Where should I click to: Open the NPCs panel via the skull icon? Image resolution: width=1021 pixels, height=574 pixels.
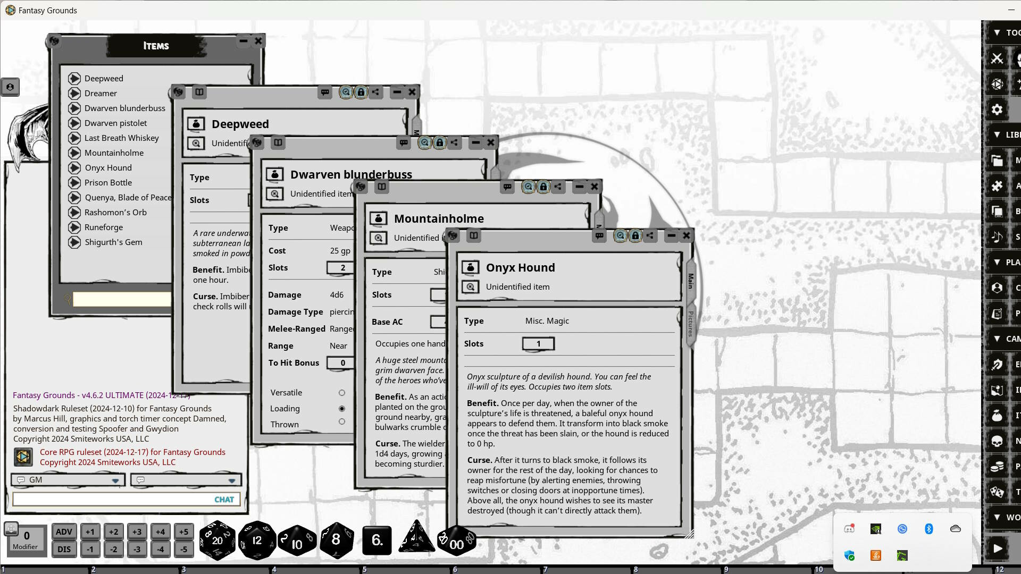coord(997,441)
